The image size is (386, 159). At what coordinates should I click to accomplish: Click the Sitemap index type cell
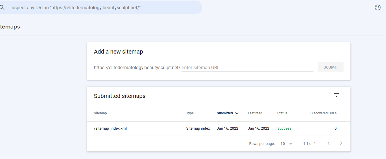(x=198, y=128)
